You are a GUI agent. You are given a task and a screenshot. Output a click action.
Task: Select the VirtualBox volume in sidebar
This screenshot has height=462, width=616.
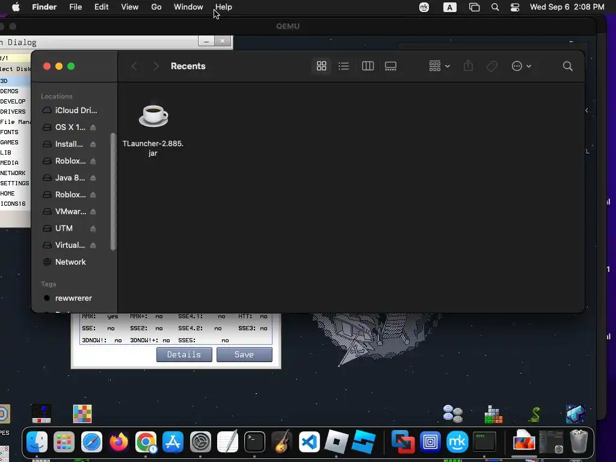[64, 245]
